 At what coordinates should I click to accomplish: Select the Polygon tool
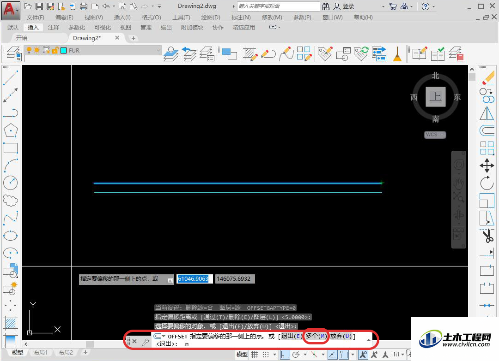[x=11, y=130]
